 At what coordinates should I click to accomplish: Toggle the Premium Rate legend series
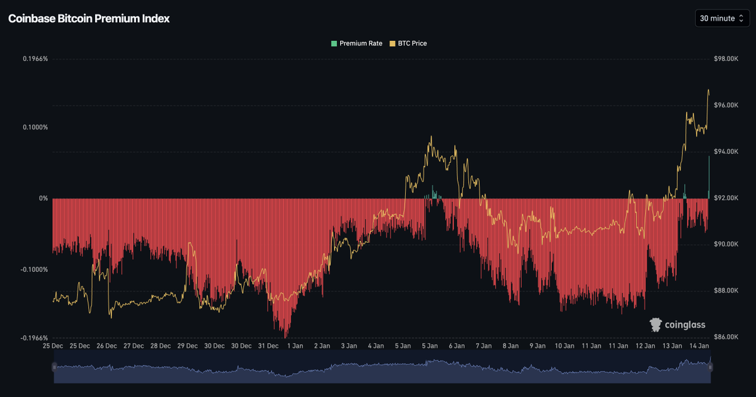356,43
